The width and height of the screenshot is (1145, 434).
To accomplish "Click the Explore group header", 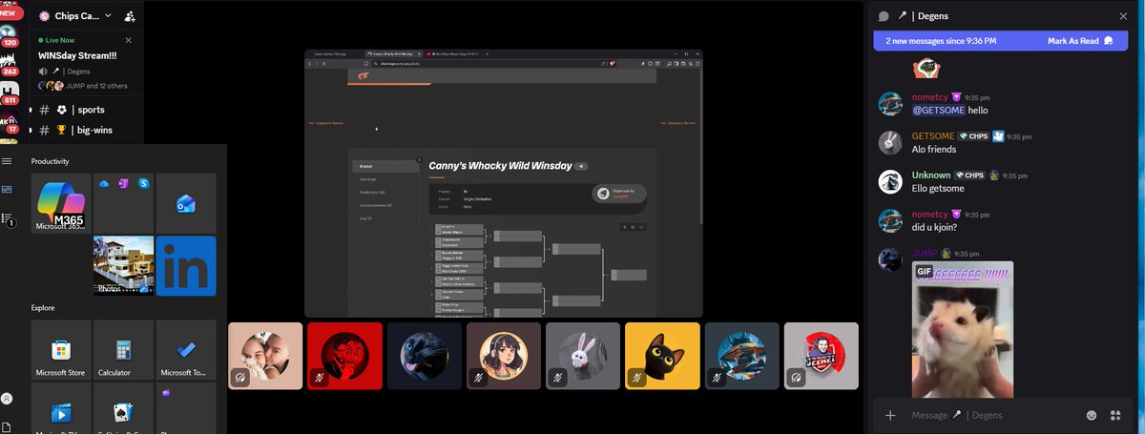I will (42, 308).
